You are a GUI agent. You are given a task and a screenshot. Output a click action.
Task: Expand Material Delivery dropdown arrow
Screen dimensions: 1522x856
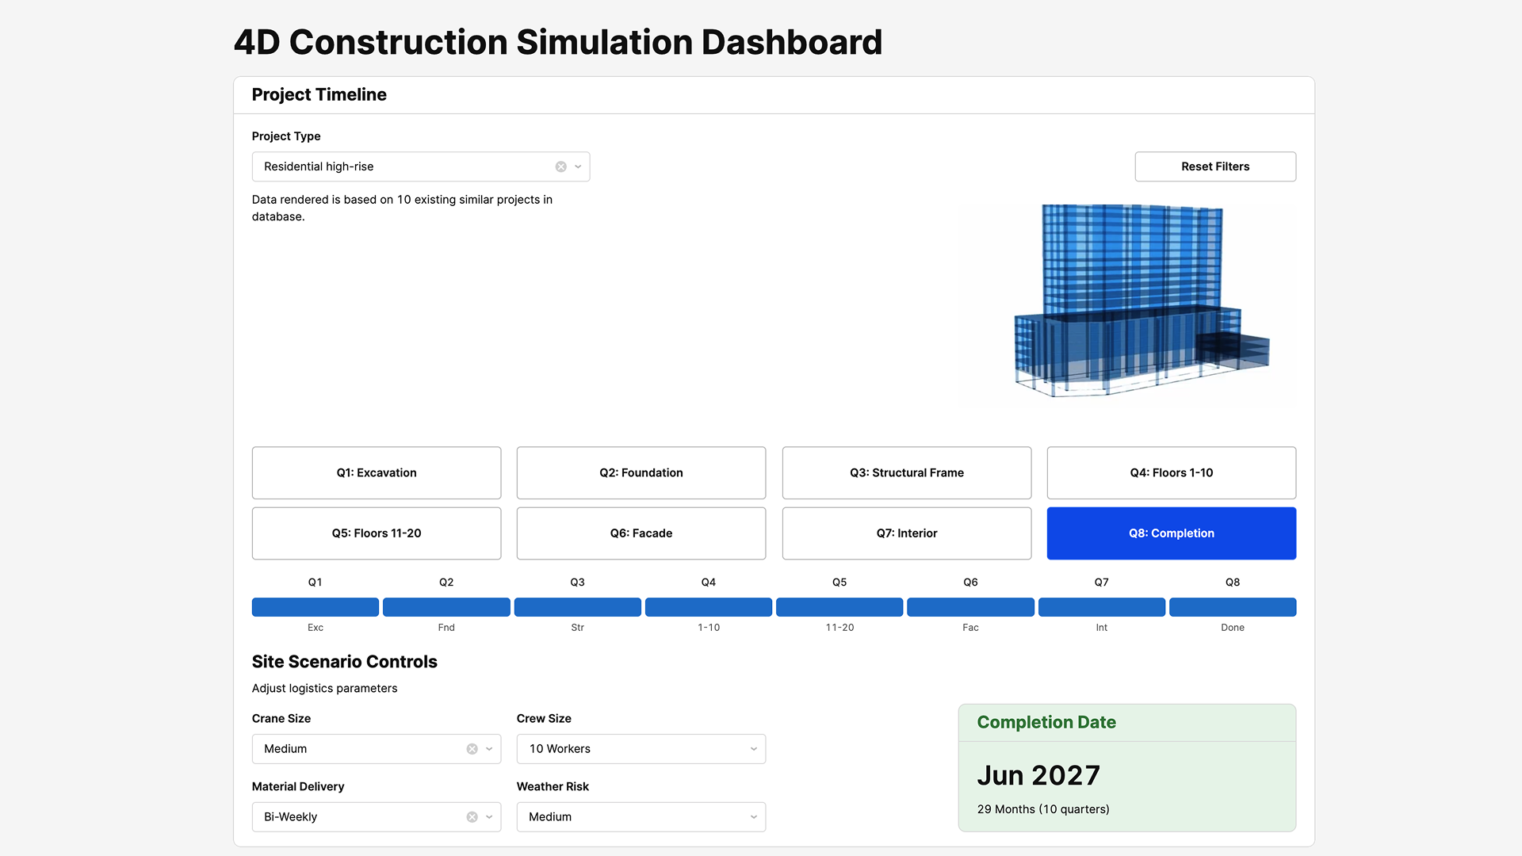coord(489,817)
